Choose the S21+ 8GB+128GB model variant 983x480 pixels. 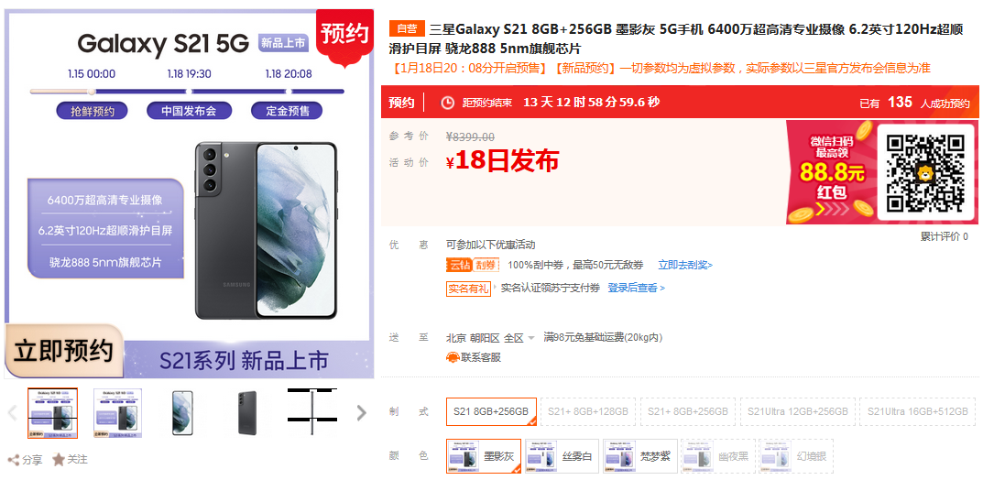tap(587, 411)
